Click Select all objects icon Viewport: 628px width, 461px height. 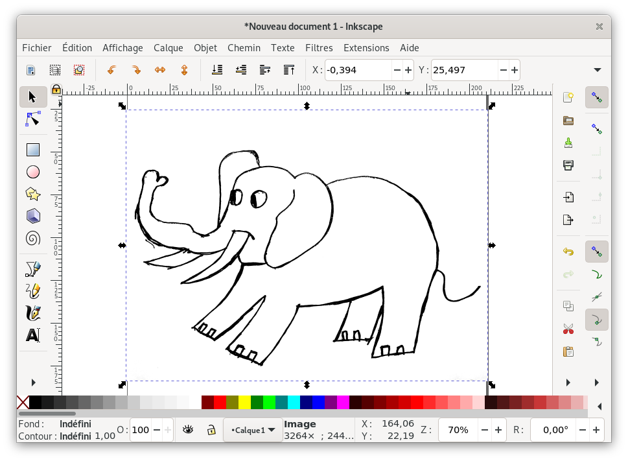[x=31, y=70]
